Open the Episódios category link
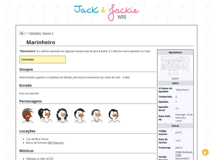213x160 pixels. click(x=35, y=33)
